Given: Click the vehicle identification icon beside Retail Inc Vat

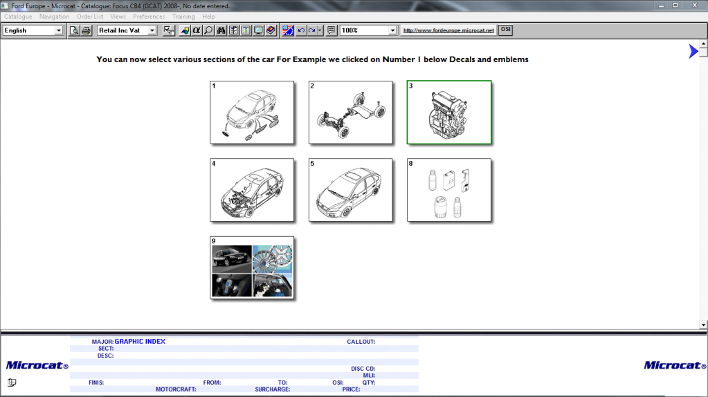Looking at the screenshot, I should coord(168,30).
